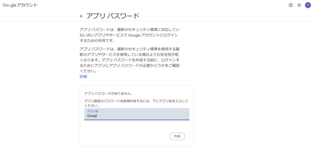This screenshot has height=153, width=314.
Task: Open the help question mark icon
Action: coord(291,5)
